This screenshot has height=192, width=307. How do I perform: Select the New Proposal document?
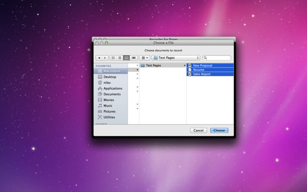pyautogui.click(x=210, y=65)
